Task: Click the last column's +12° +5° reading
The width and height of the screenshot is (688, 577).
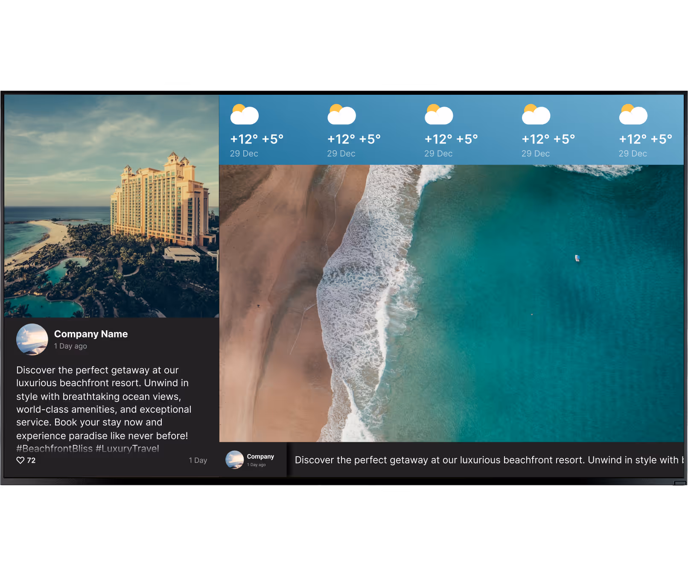Action: point(645,139)
